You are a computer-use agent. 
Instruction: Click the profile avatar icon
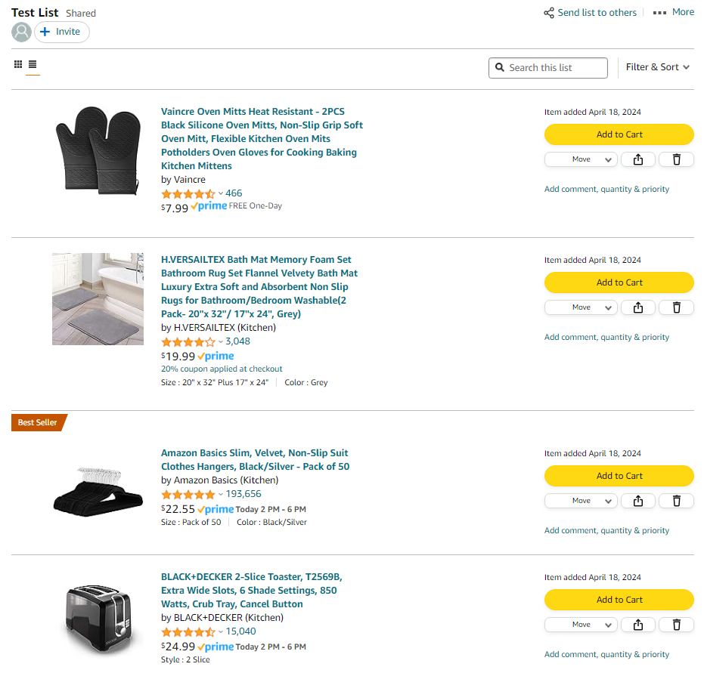(22, 32)
